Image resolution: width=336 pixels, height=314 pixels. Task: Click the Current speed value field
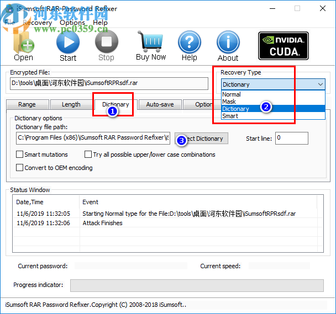tap(279, 266)
